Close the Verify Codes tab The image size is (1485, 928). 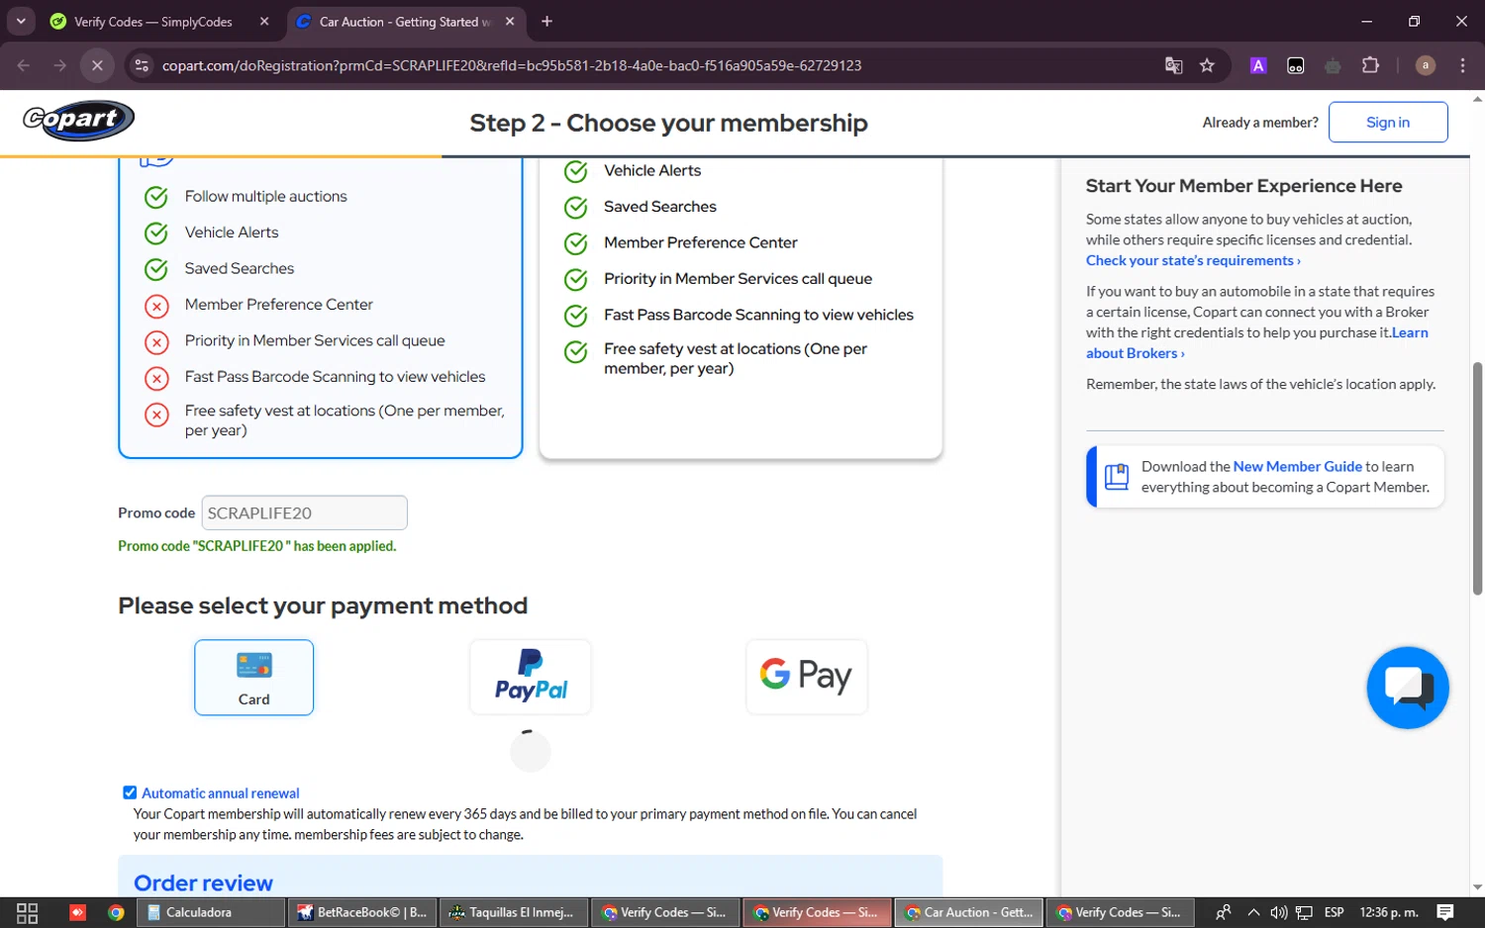[x=264, y=22]
